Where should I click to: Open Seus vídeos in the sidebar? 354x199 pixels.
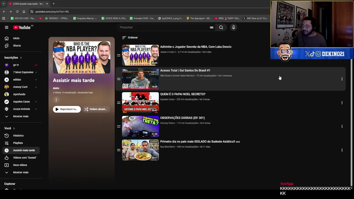20,165
